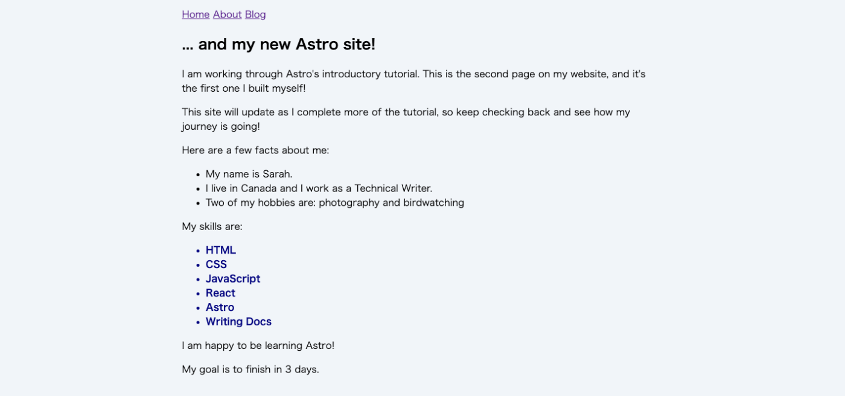This screenshot has height=396, width=845.
Task: Select the list item "My name is Sarah."
Action: point(249,174)
